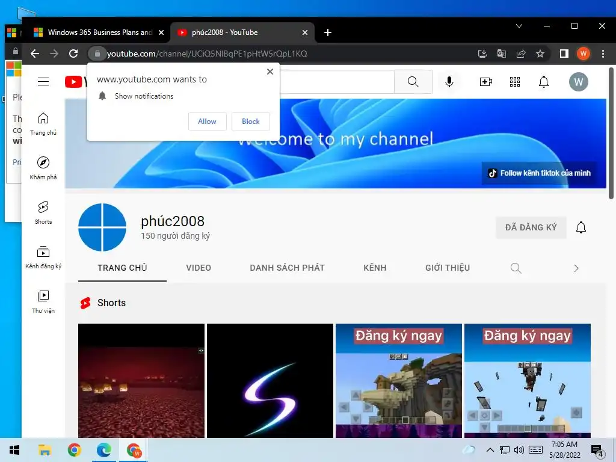Click the address bar lock icon
Viewport: 616px width, 462px height.
(97, 54)
